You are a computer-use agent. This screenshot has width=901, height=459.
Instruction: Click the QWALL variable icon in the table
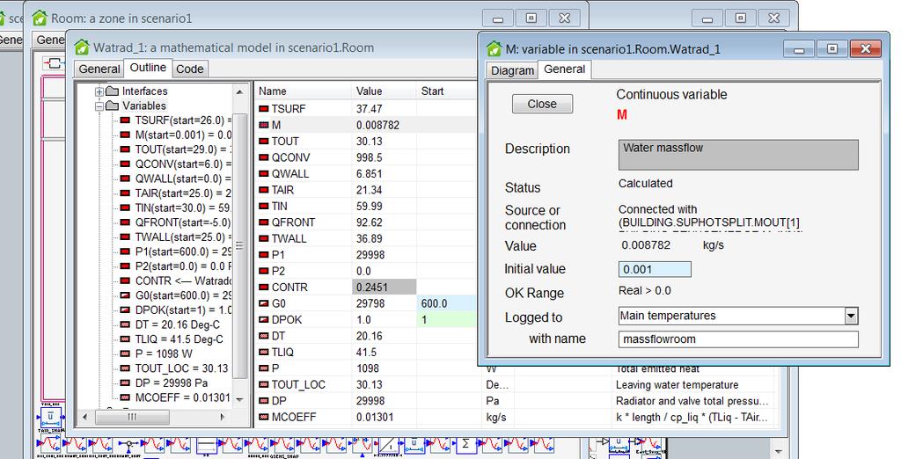[264, 173]
